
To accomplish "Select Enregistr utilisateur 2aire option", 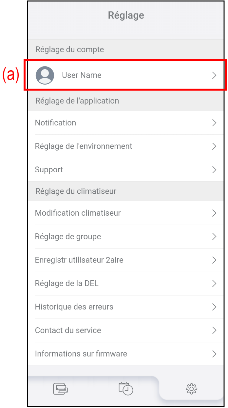I will 79,260.
